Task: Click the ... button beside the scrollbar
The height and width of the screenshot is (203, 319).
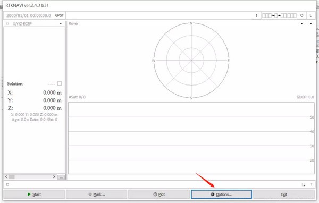Action: (61, 177)
